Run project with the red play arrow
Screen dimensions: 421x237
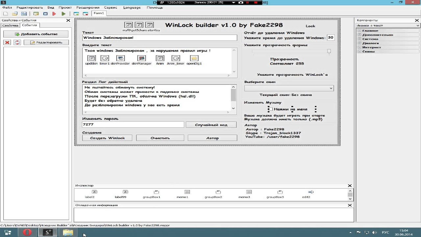tap(54, 13)
